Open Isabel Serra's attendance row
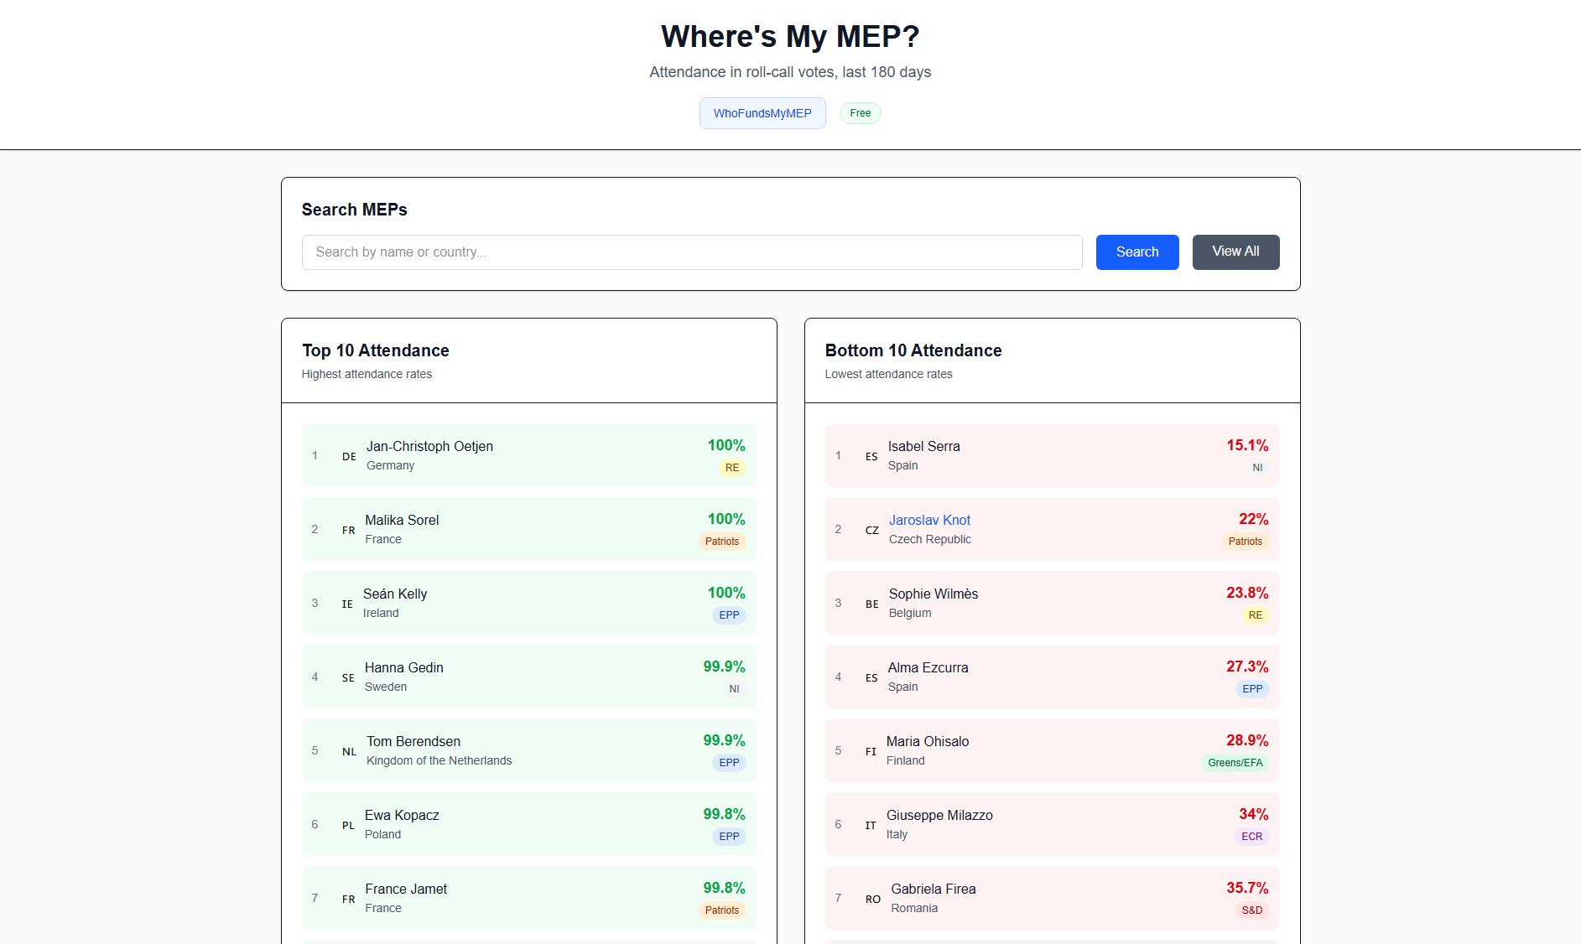The width and height of the screenshot is (1581, 944). pos(1052,455)
